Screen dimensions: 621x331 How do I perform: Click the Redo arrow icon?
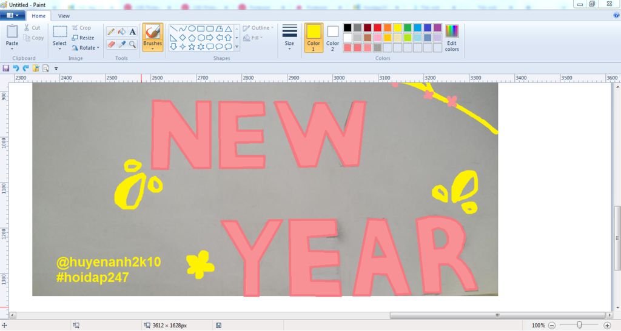click(x=25, y=68)
